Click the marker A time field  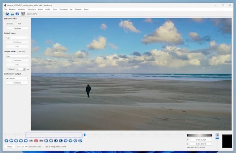[201, 140]
